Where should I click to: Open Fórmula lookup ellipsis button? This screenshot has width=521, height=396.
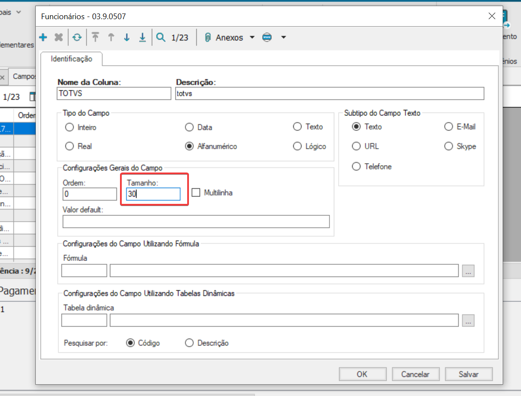coord(468,271)
